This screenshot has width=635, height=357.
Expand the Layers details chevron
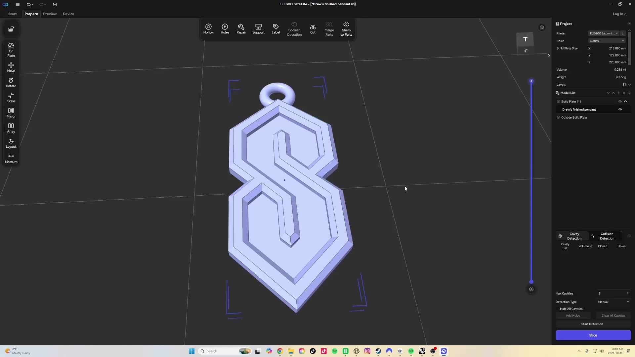pos(629,85)
